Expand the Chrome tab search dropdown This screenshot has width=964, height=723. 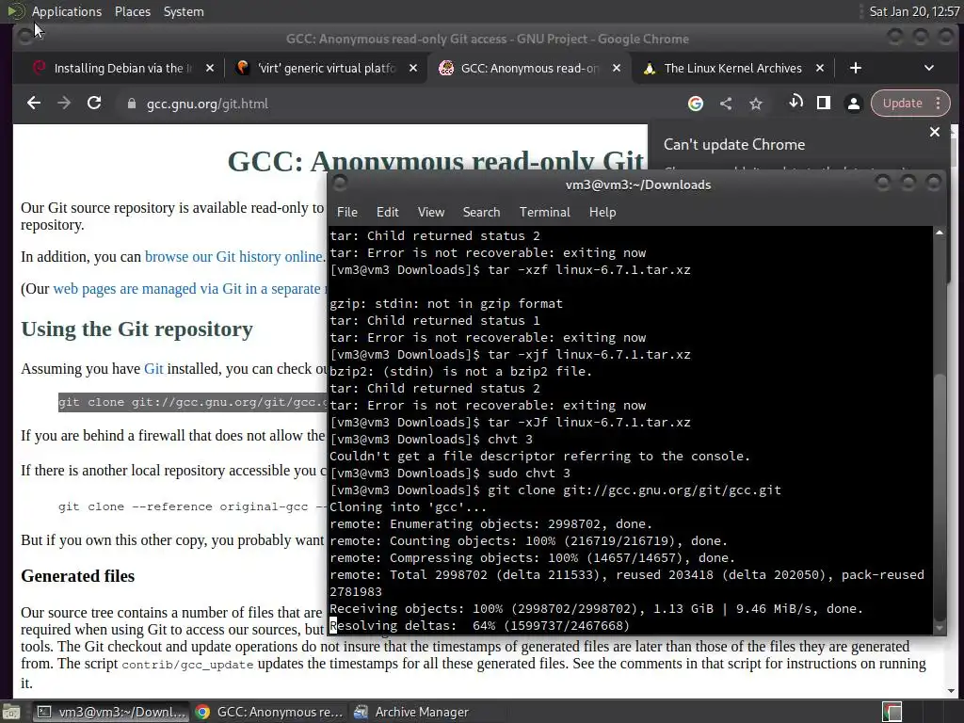[929, 68]
